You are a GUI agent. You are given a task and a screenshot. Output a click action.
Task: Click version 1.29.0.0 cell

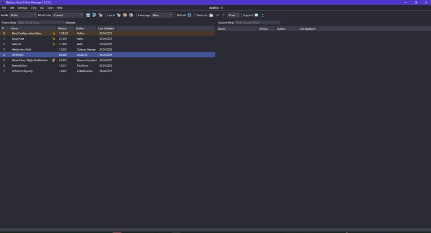tap(63, 33)
